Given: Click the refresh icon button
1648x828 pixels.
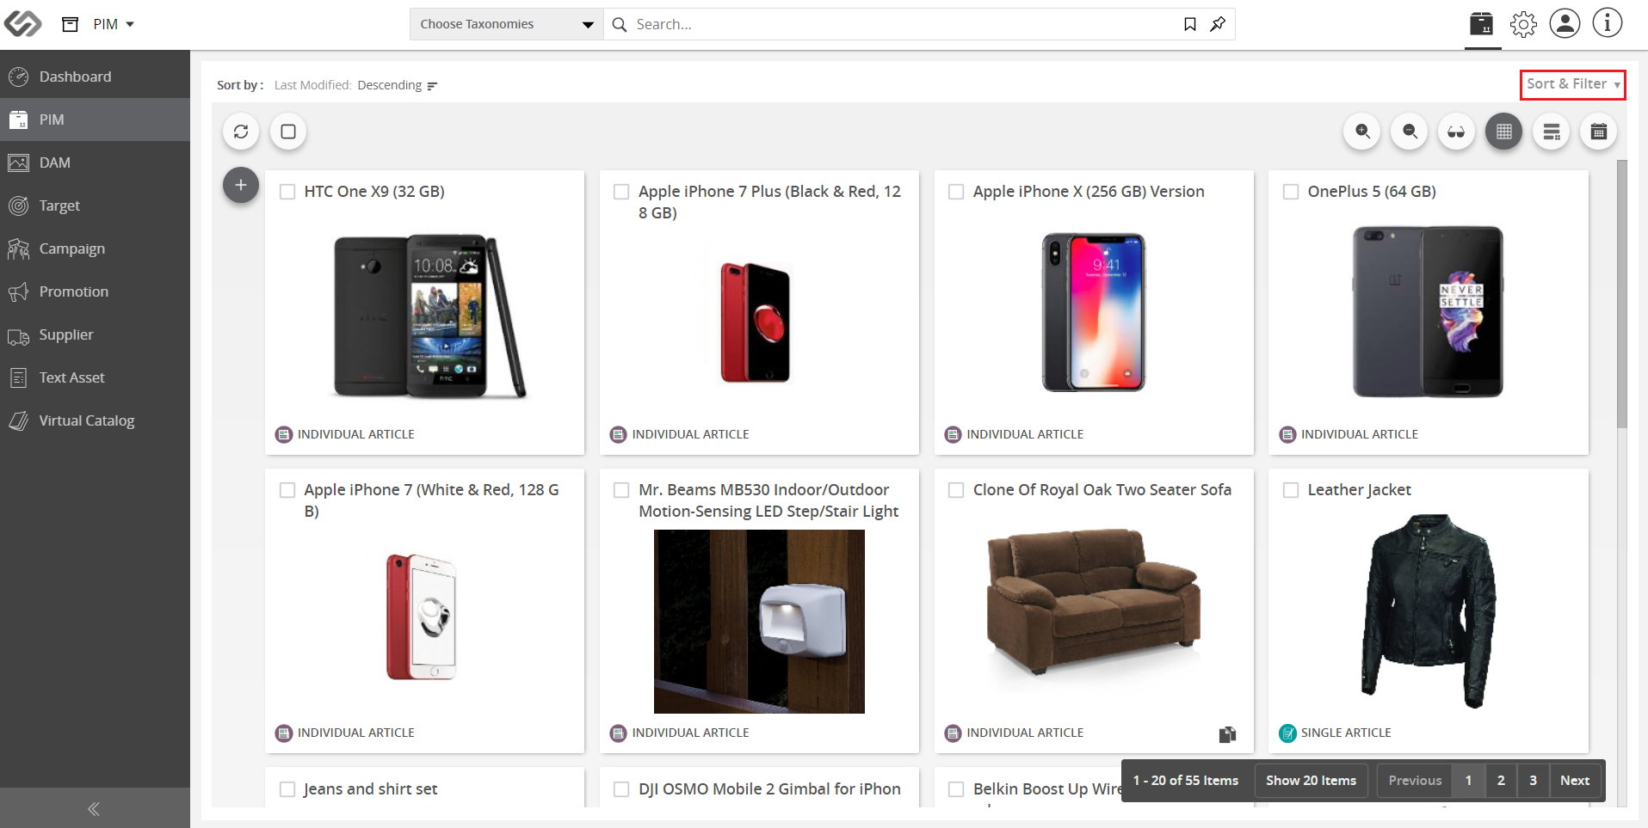Looking at the screenshot, I should point(241,132).
